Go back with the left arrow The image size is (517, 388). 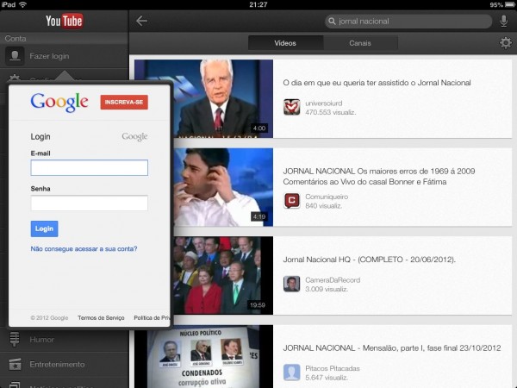(141, 21)
